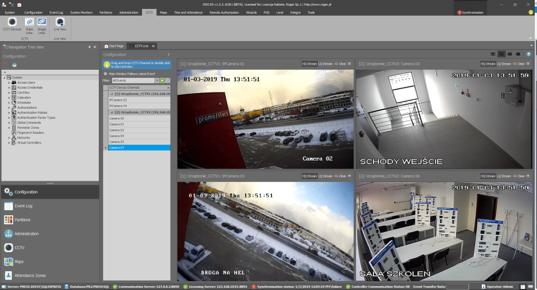The width and height of the screenshot is (537, 290).
Task: Switch Camera 03 to LQ Stream
Action: 505,64
